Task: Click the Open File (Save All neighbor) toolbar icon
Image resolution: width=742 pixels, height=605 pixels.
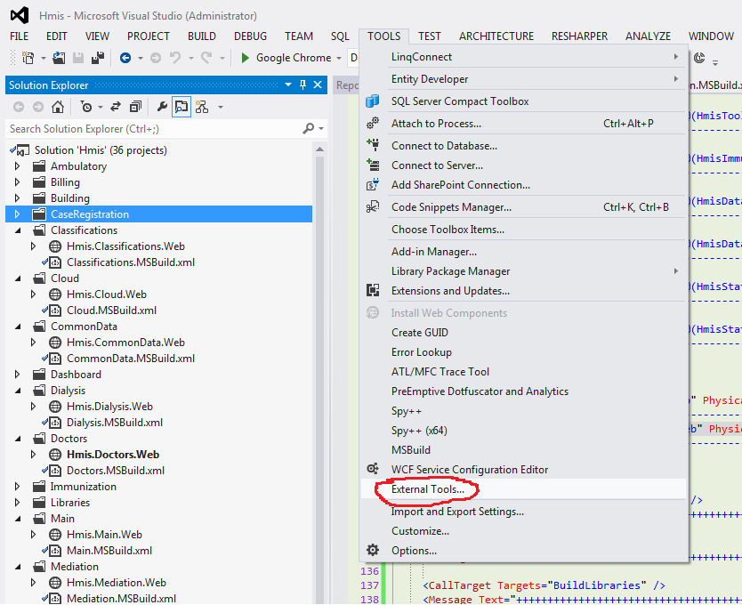Action: (x=58, y=58)
